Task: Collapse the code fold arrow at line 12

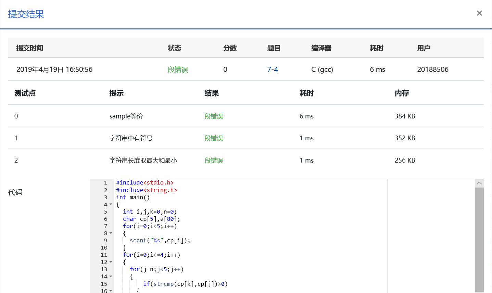Action: point(111,262)
